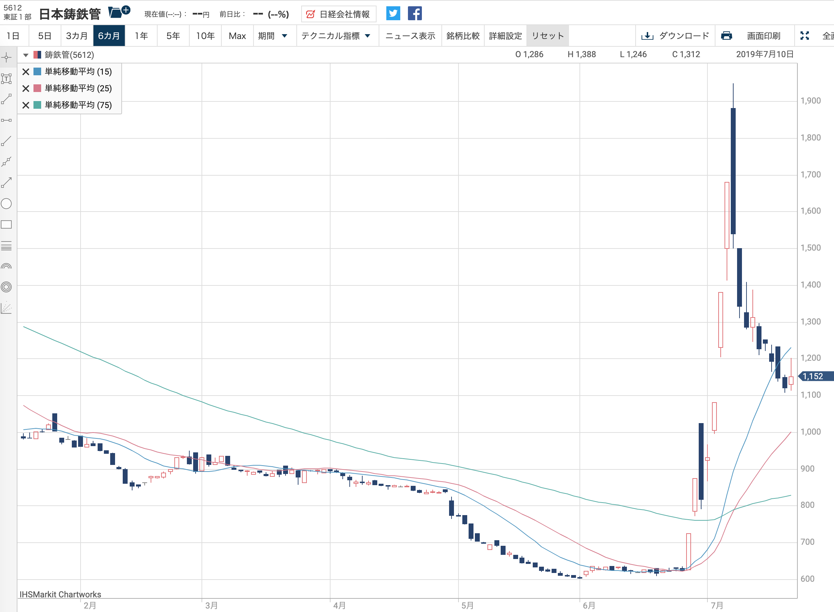
Task: Click the リセット button
Action: click(x=548, y=36)
